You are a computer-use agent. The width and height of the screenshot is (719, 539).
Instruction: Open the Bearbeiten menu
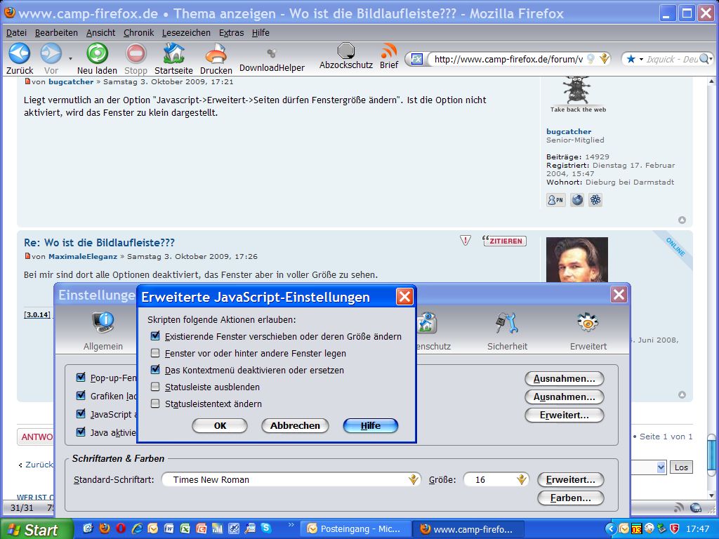(56, 32)
